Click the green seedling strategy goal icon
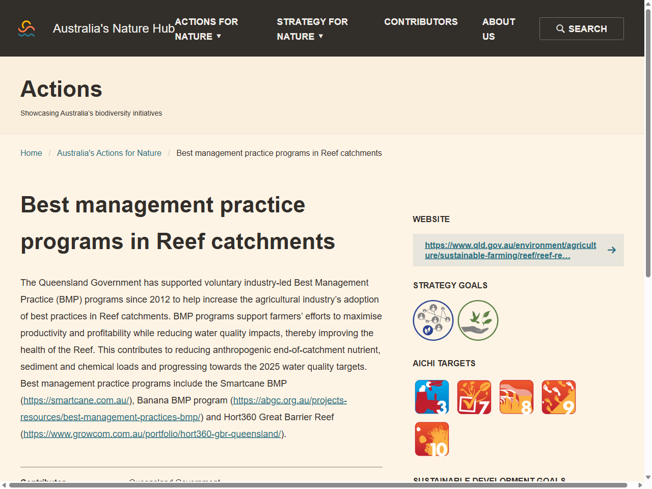Image resolution: width=652 pixels, height=489 pixels. pos(478,320)
